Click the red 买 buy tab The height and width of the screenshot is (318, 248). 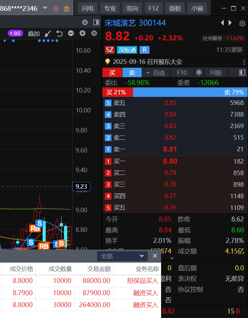112,72
